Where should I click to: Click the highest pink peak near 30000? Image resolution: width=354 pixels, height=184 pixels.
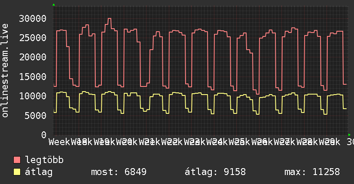110,18
